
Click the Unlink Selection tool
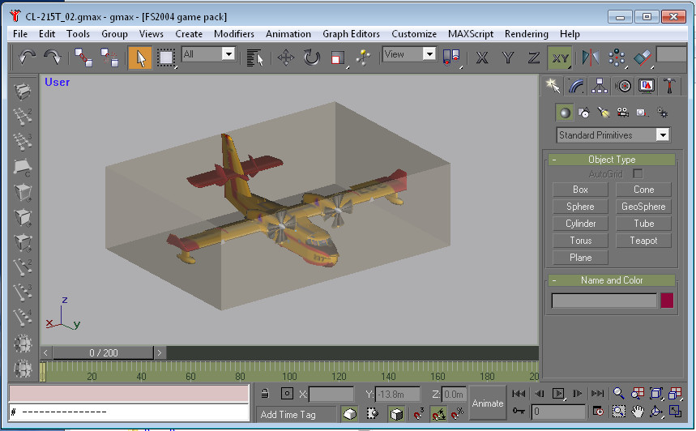click(x=109, y=58)
